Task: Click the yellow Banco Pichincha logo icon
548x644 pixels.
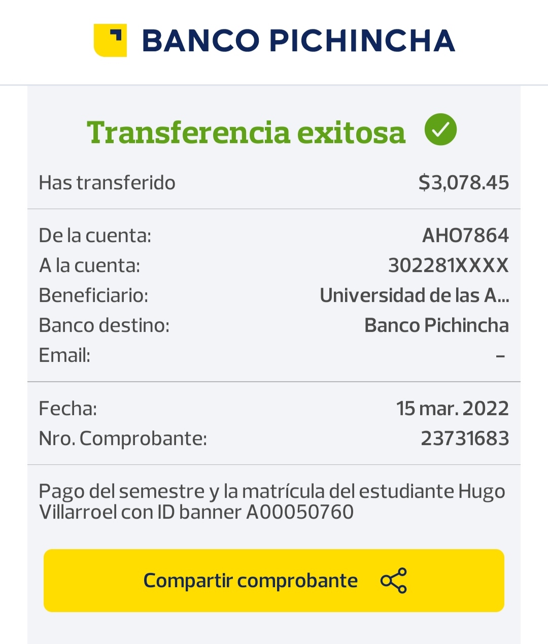Action: (x=110, y=40)
